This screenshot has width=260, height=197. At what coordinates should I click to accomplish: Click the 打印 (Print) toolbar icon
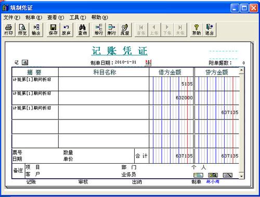tap(8, 30)
